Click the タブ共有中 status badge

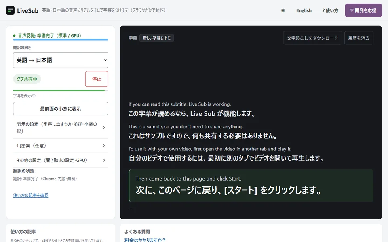[27, 79]
